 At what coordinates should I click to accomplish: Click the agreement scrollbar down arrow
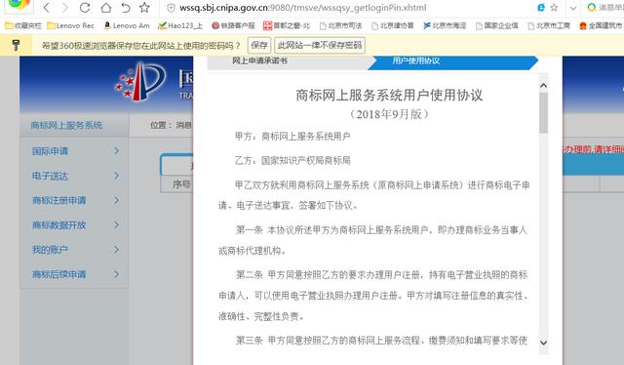point(543,343)
